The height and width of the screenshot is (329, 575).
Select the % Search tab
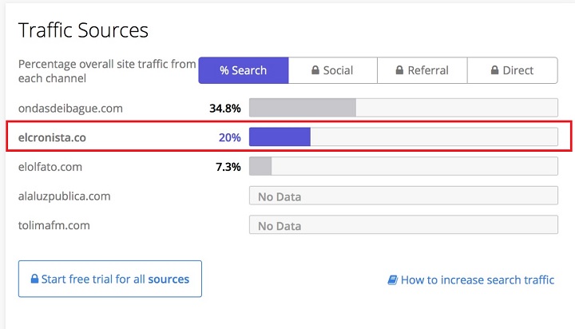click(243, 70)
